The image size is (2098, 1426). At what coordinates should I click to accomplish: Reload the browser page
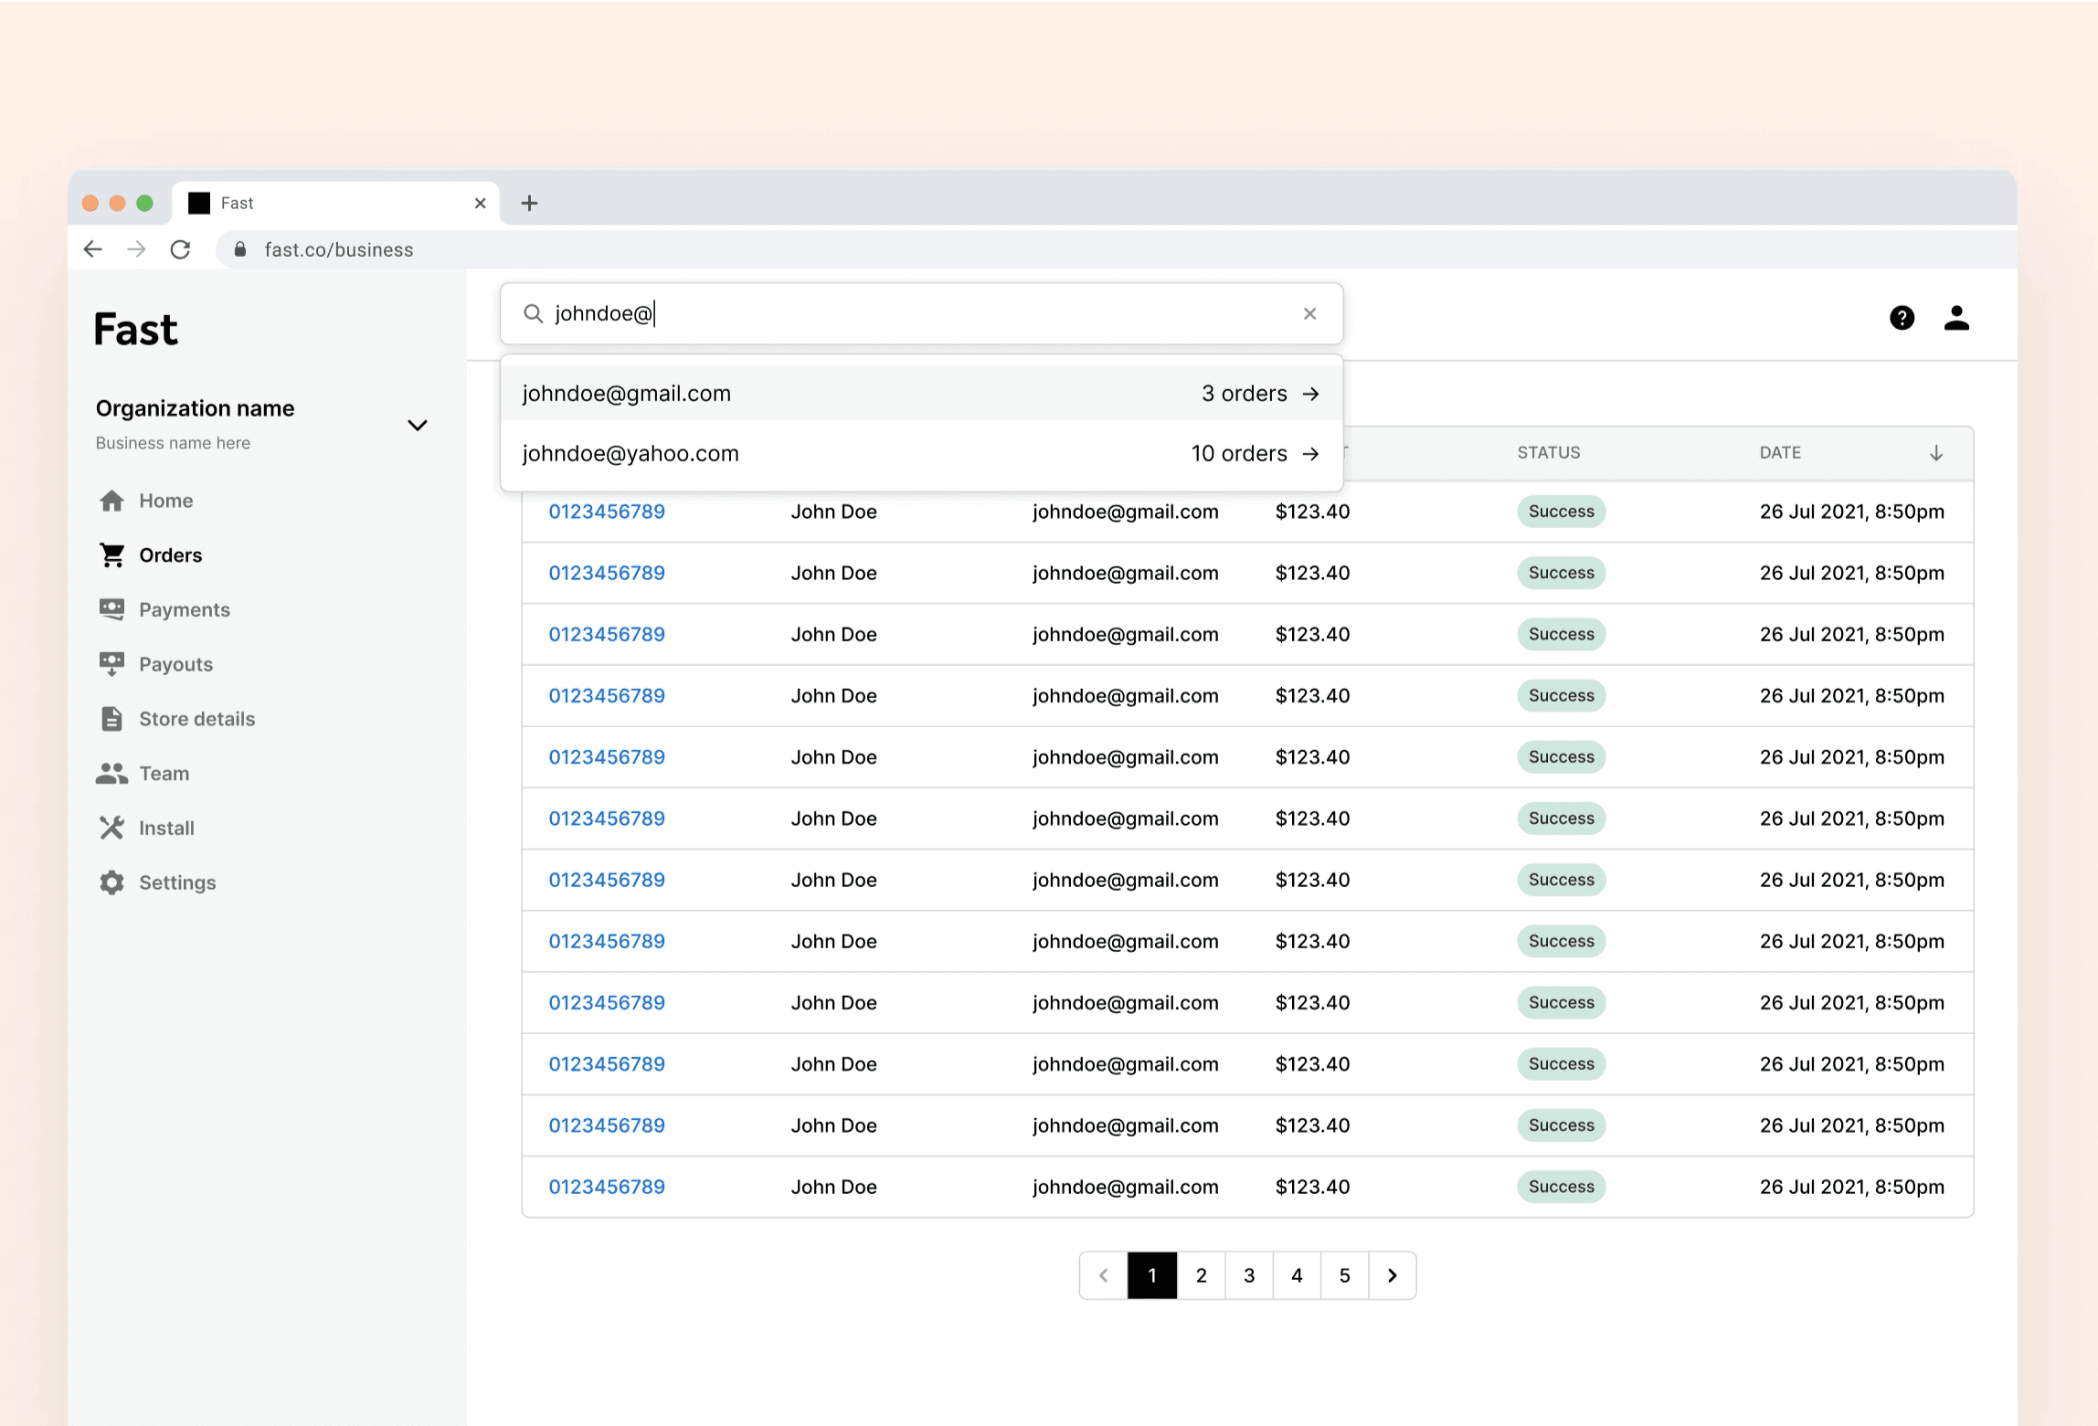pyautogui.click(x=180, y=249)
